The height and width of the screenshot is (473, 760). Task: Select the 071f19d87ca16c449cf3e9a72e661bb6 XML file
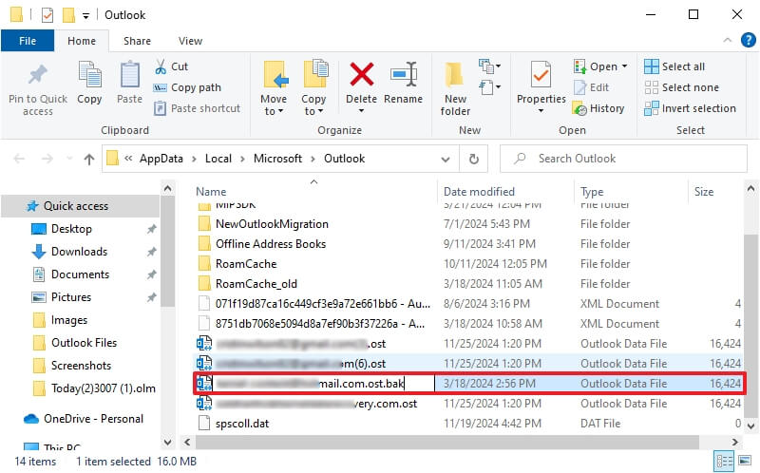point(322,304)
